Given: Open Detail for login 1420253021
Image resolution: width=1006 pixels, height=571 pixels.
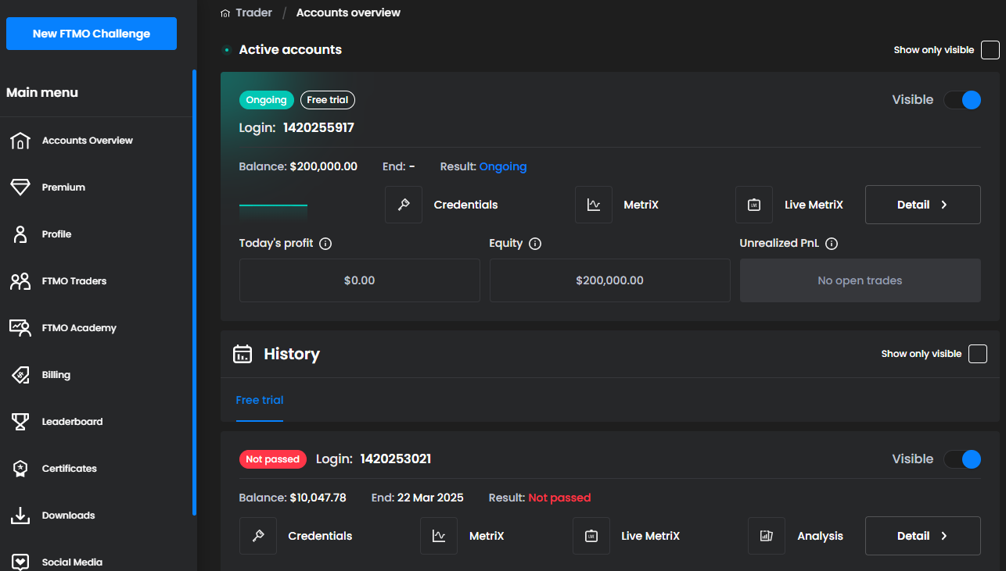Looking at the screenshot, I should coord(923,536).
